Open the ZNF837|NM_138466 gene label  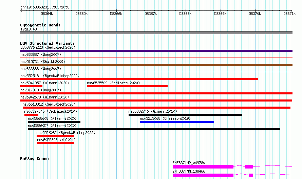tap(189, 171)
